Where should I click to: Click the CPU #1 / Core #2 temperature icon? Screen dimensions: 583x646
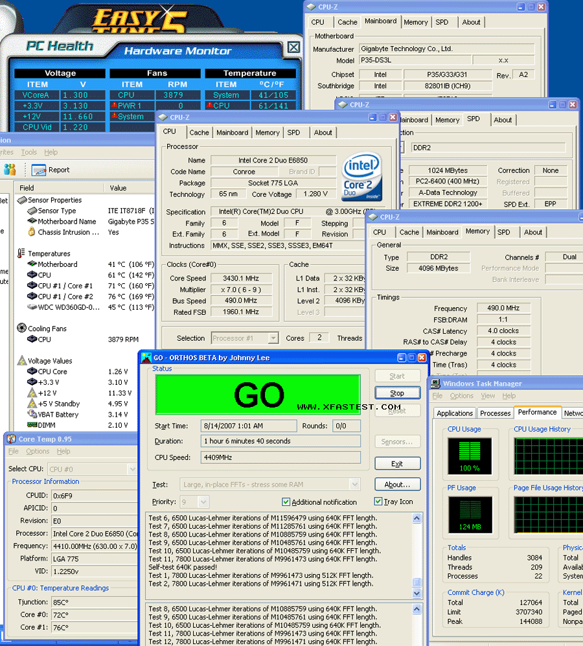pos(32,296)
